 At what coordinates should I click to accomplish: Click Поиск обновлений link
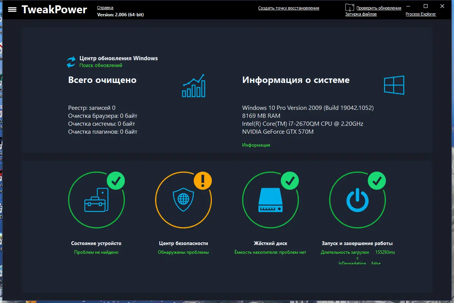click(x=101, y=65)
